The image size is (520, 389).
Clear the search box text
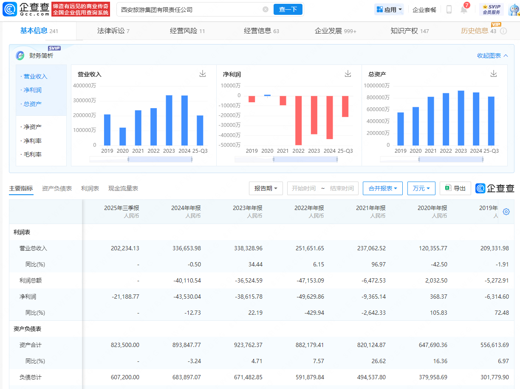click(266, 9)
